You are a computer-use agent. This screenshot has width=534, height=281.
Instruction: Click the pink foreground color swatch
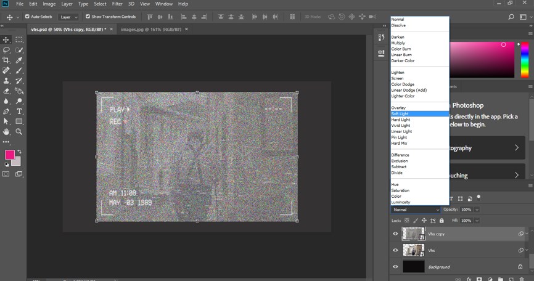[9, 155]
